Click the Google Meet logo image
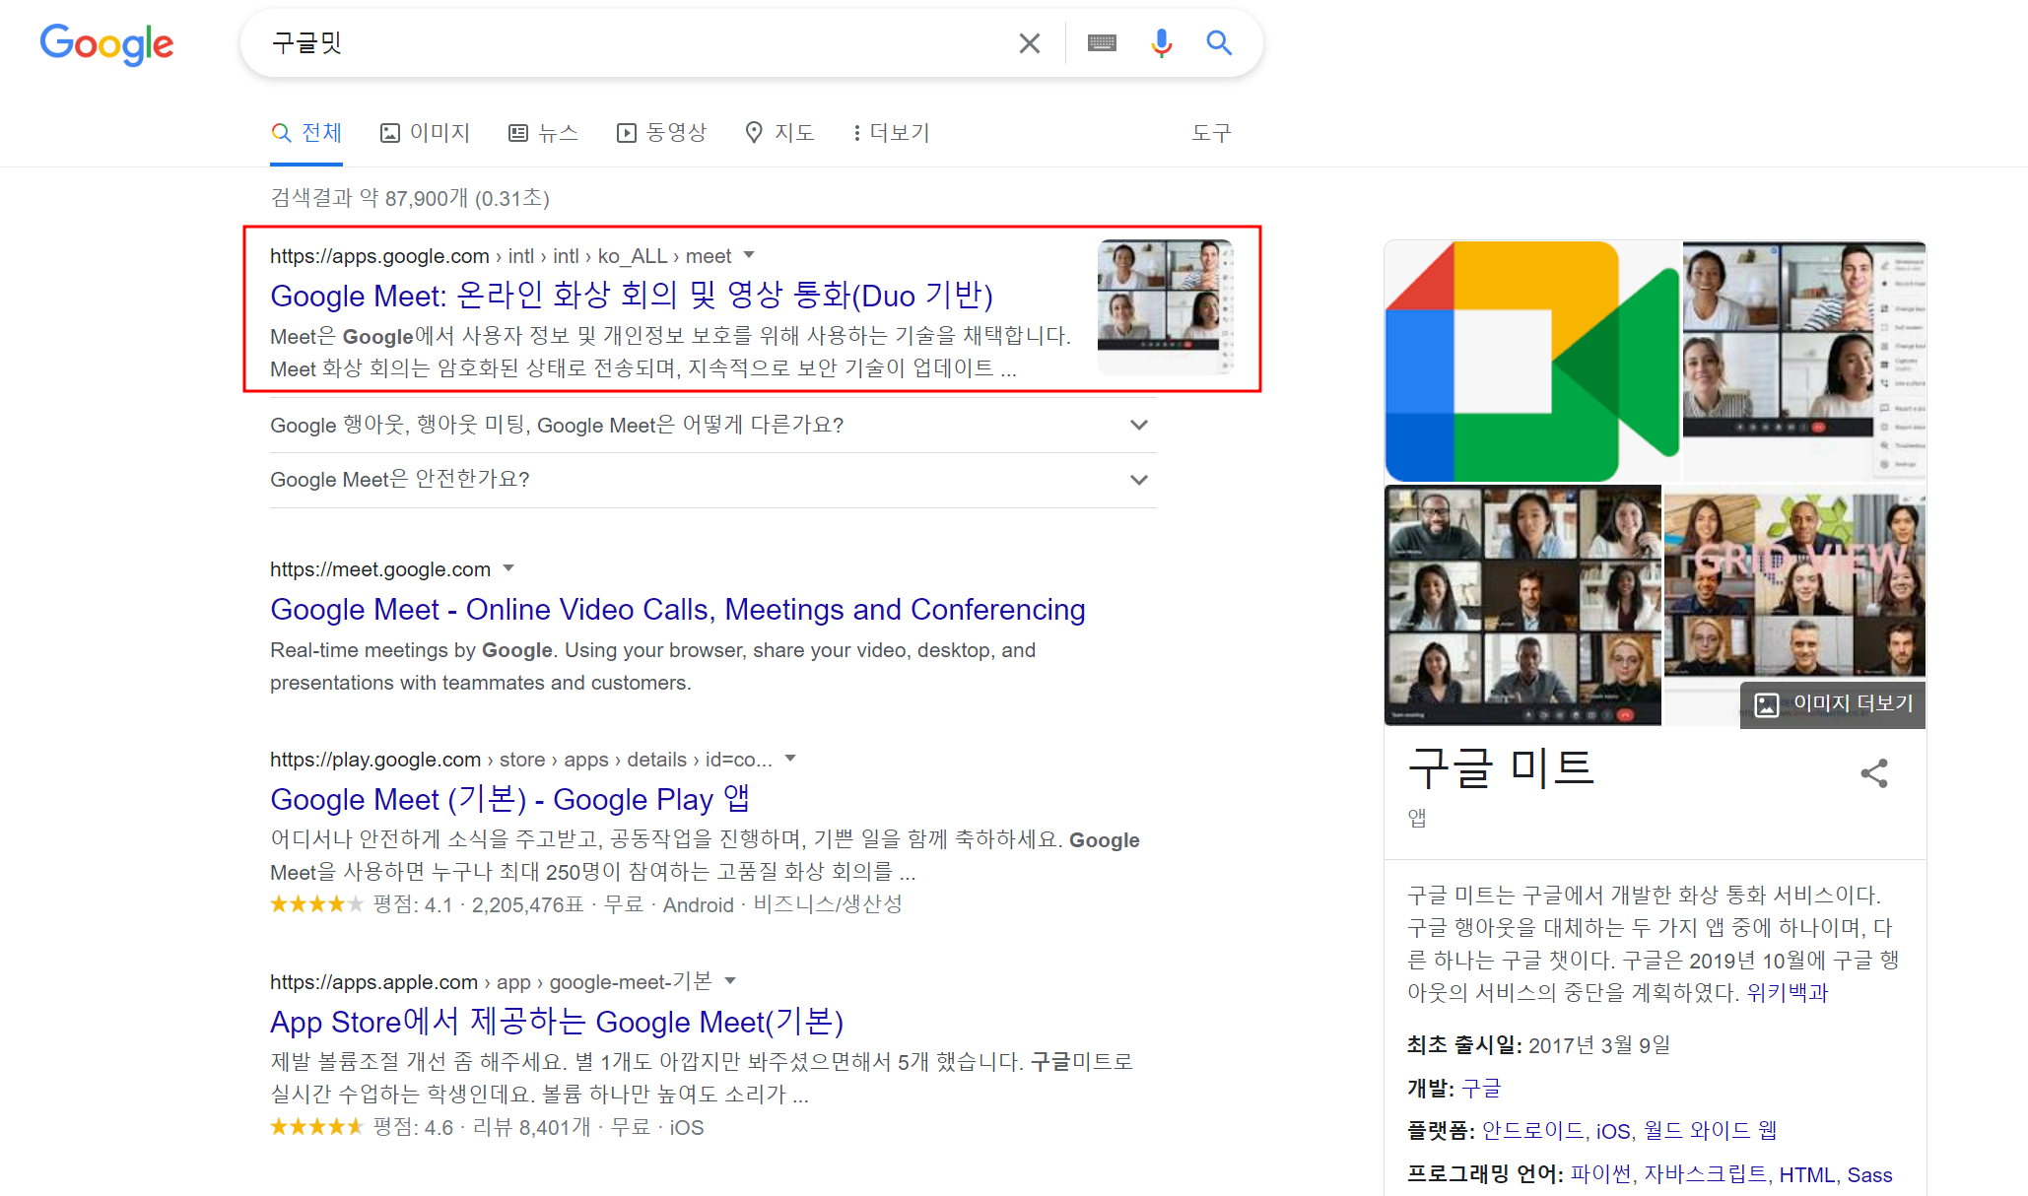The width and height of the screenshot is (2028, 1196). point(1531,362)
